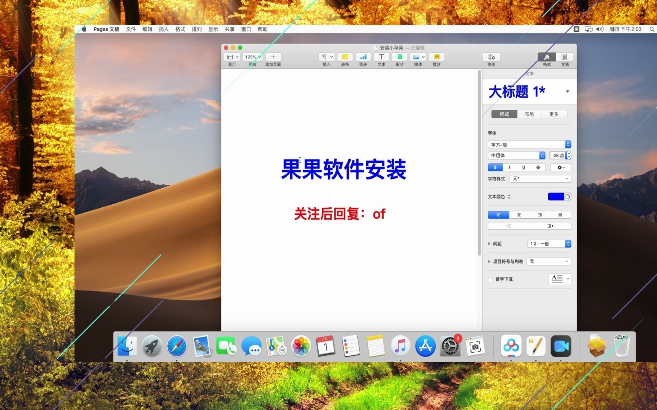The height and width of the screenshot is (410, 657).
Task: Open the paragraph style dropdown arrow
Action: (567, 91)
